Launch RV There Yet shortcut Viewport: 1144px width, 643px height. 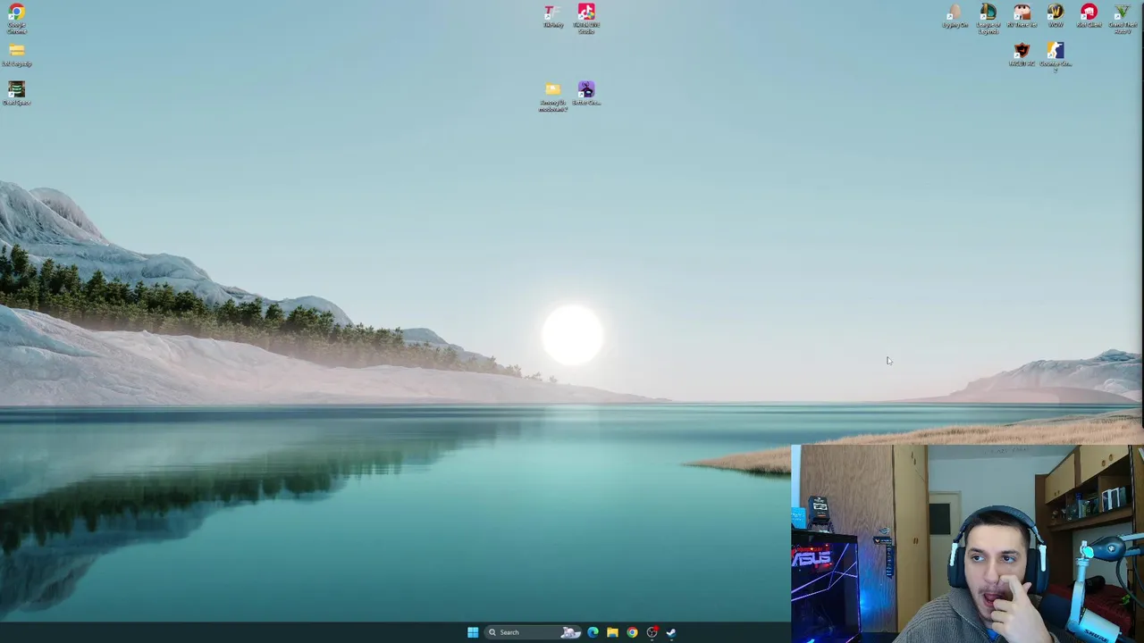[1022, 16]
